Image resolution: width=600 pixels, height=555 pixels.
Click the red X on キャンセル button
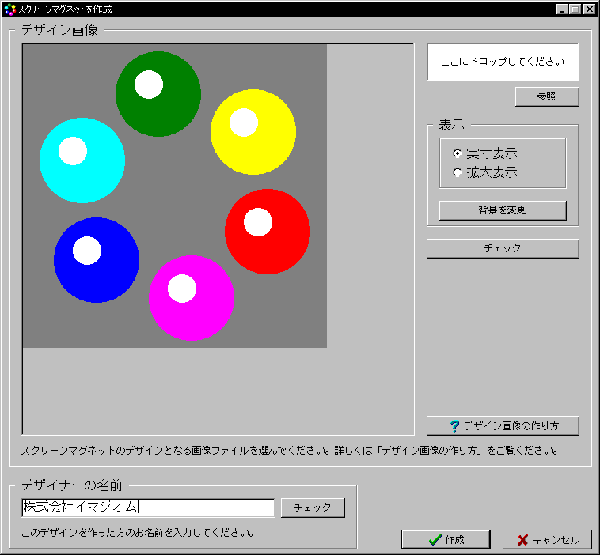(522, 540)
